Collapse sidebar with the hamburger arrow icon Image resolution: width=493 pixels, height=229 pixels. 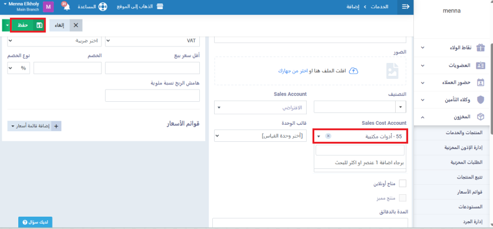pos(406,6)
